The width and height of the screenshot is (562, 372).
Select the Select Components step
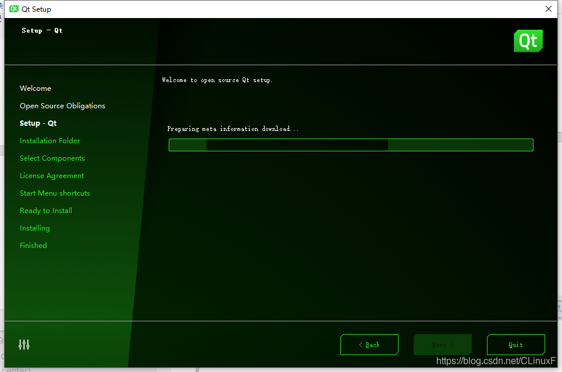click(x=52, y=158)
